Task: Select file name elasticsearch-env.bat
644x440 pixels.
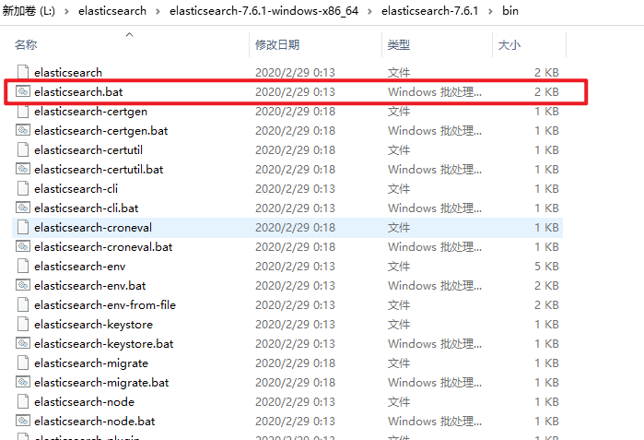Action: coord(90,286)
